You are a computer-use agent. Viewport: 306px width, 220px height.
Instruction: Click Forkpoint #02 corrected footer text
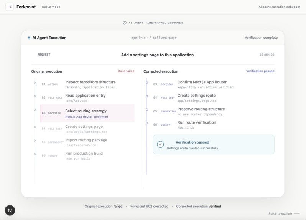coord(149,206)
